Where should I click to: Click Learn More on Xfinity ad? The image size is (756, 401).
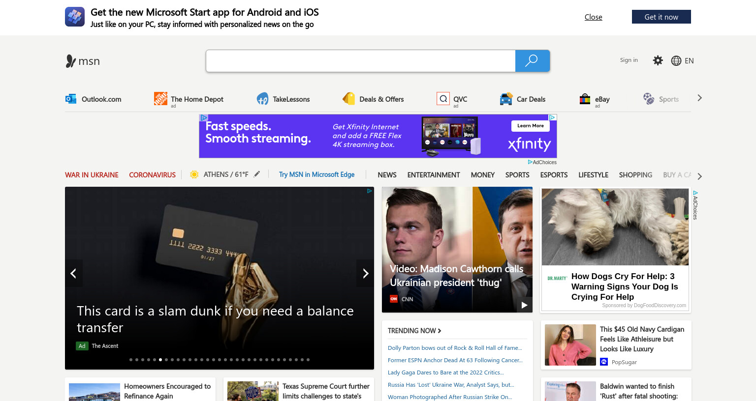530,126
